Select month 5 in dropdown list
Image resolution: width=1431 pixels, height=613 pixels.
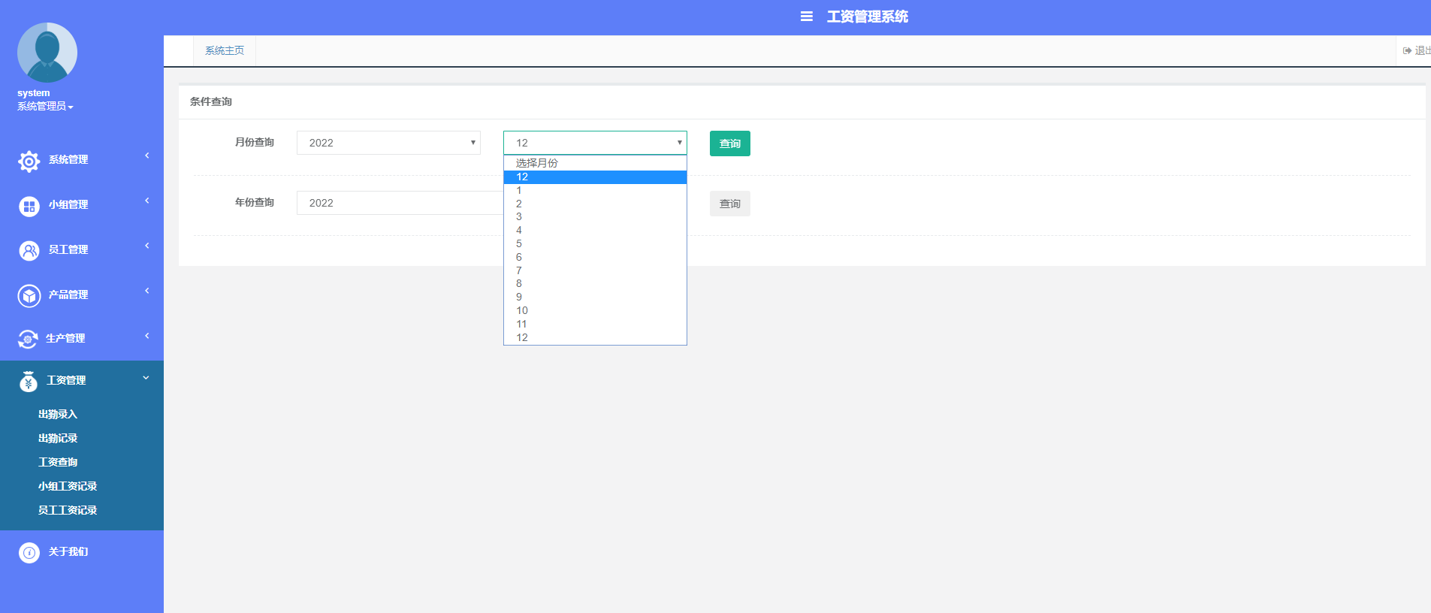[x=595, y=243]
